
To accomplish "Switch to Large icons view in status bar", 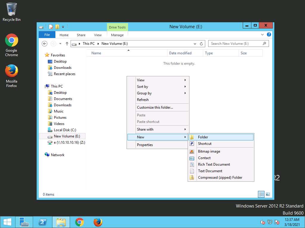I will (x=268, y=194).
